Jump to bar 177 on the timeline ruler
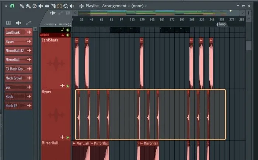This screenshot has height=160, width=258. click(x=172, y=19)
